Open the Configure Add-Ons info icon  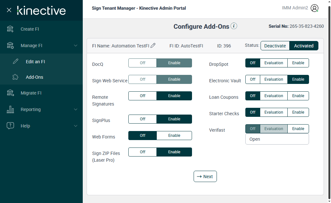coord(234,26)
